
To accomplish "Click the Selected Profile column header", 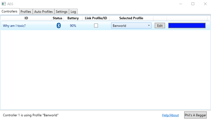I will tap(131, 18).
